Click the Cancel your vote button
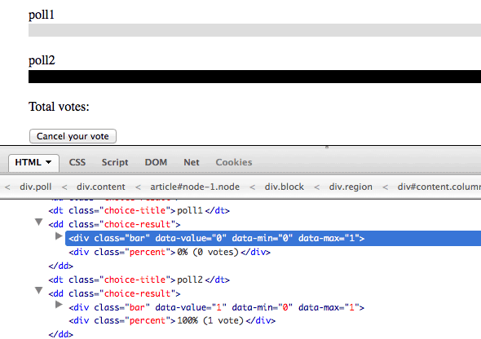This screenshot has height=339, width=481. point(73,136)
